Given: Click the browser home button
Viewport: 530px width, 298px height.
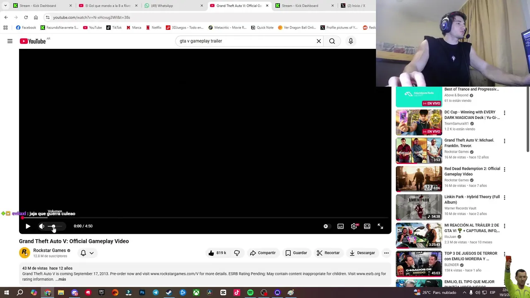Looking at the screenshot, I should click(x=36, y=17).
